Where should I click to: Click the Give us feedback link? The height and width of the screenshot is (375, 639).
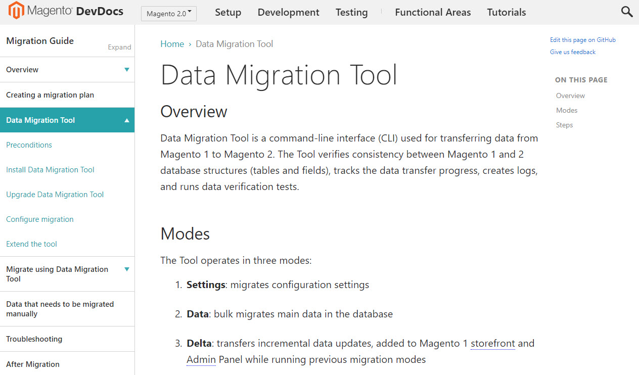(572, 52)
